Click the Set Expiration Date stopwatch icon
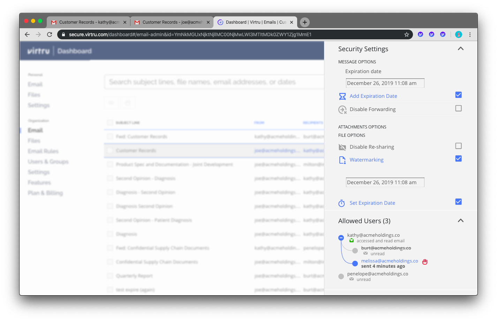The height and width of the screenshot is (321, 497). (342, 203)
